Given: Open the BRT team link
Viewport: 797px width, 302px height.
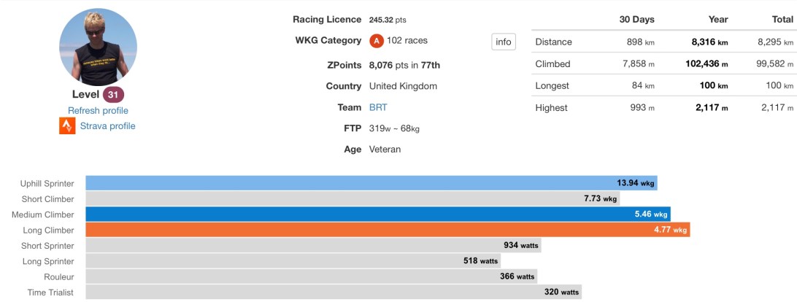Looking at the screenshot, I should point(378,107).
